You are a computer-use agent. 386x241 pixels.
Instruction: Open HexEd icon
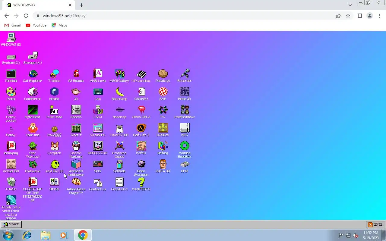(54, 94)
